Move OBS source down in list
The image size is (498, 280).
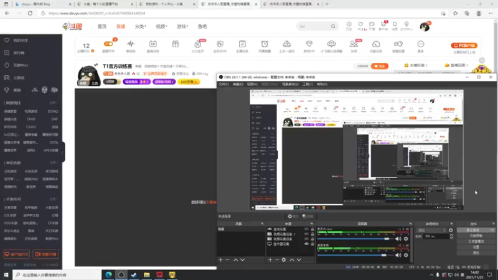tap(299, 259)
